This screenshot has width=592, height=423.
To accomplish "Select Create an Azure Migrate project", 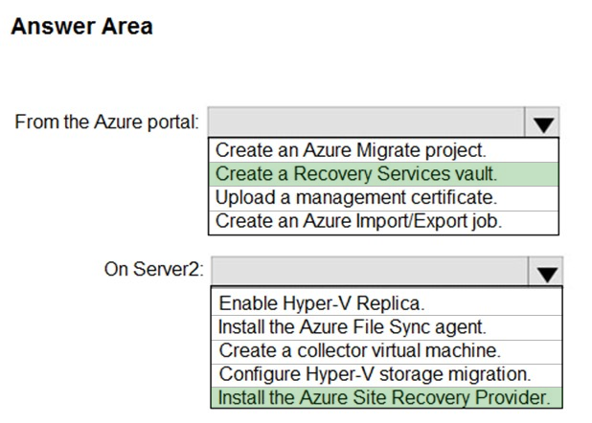I will point(383,150).
